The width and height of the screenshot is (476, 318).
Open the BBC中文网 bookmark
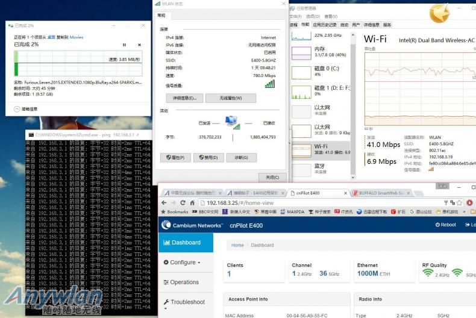(x=205, y=212)
